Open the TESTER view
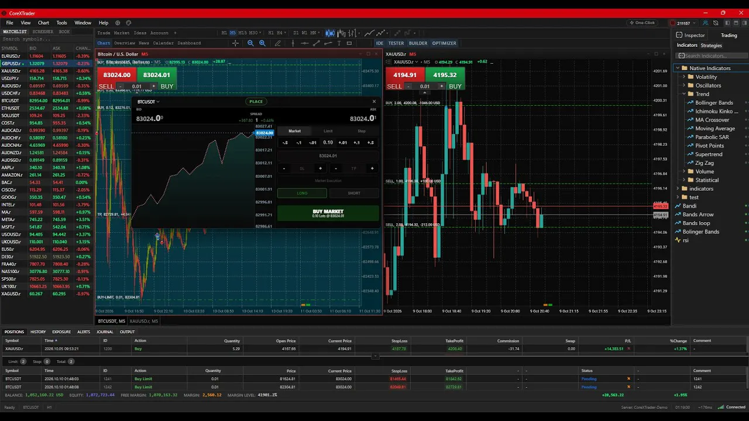The width and height of the screenshot is (749, 421). coord(396,43)
